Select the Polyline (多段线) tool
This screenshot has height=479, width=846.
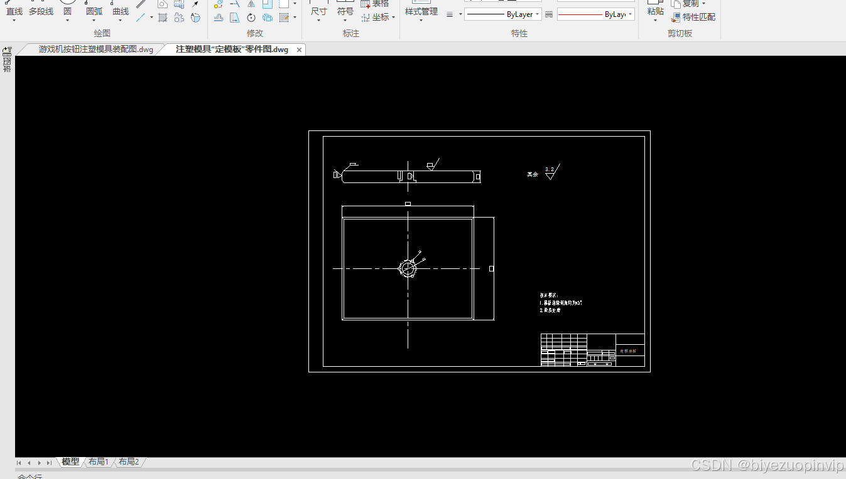click(41, 8)
